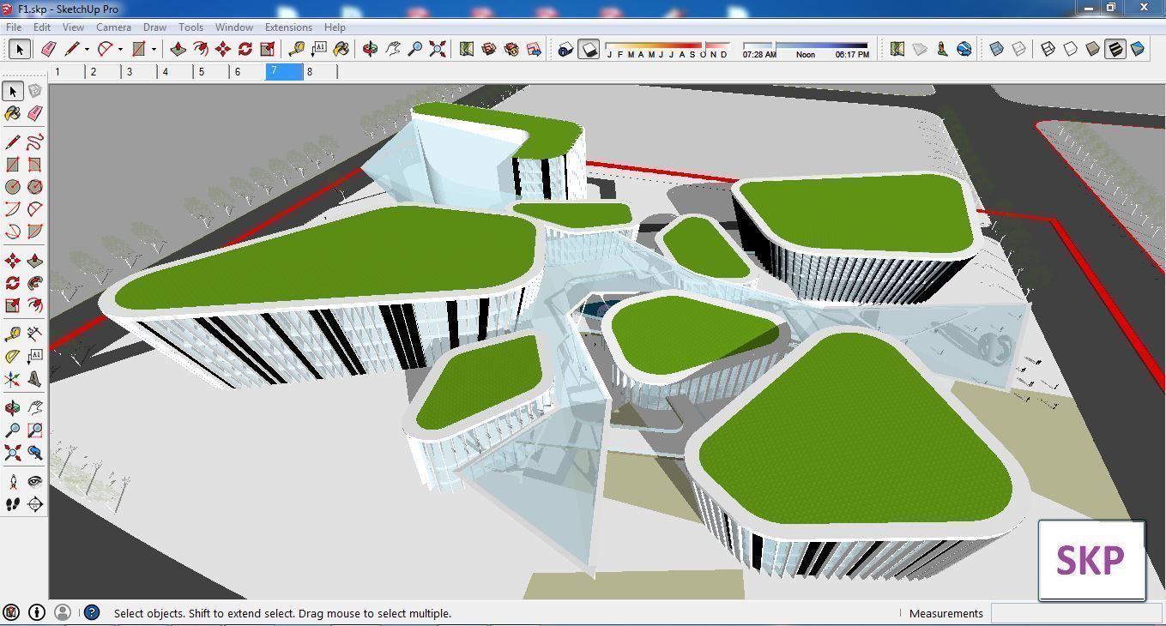Open the File menu
This screenshot has width=1166, height=626.
point(14,27)
